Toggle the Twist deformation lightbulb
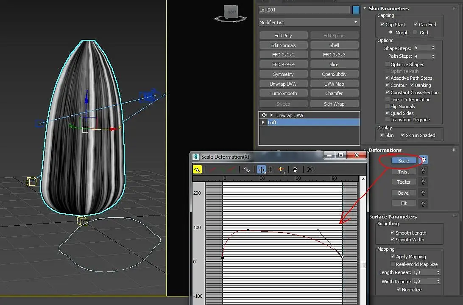This screenshot has height=305, width=463. (423, 172)
